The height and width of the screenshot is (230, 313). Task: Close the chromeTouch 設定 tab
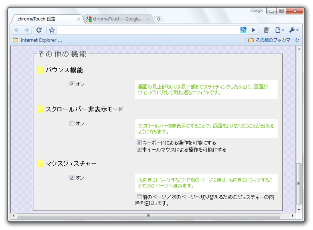[79, 20]
